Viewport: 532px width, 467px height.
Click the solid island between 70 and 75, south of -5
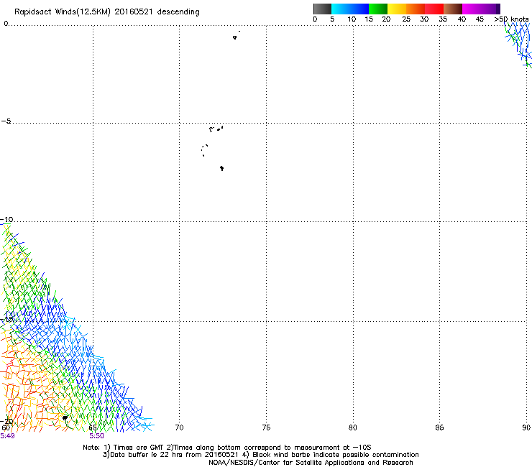[x=222, y=168]
